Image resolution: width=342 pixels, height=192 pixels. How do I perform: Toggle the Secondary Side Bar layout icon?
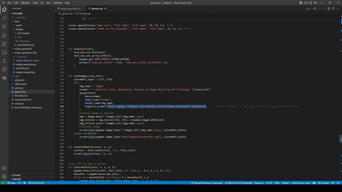(310, 3)
